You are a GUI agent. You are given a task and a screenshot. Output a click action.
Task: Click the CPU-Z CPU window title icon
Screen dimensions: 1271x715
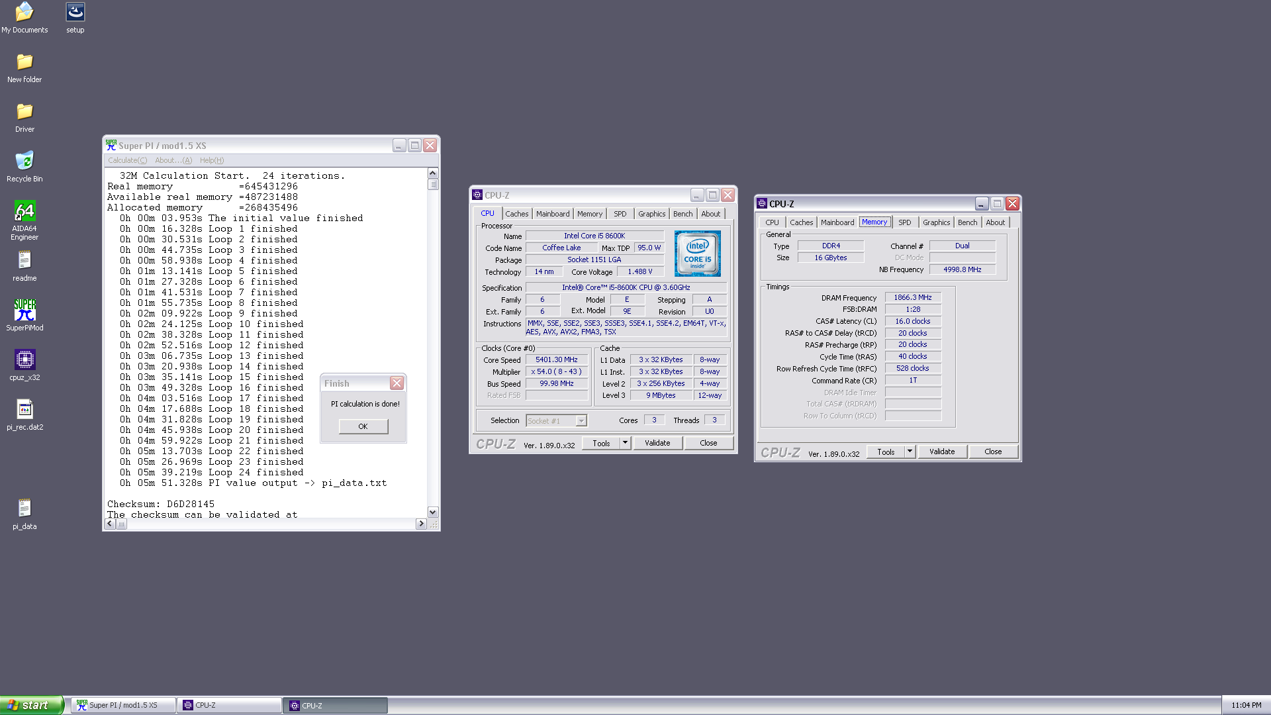click(477, 195)
